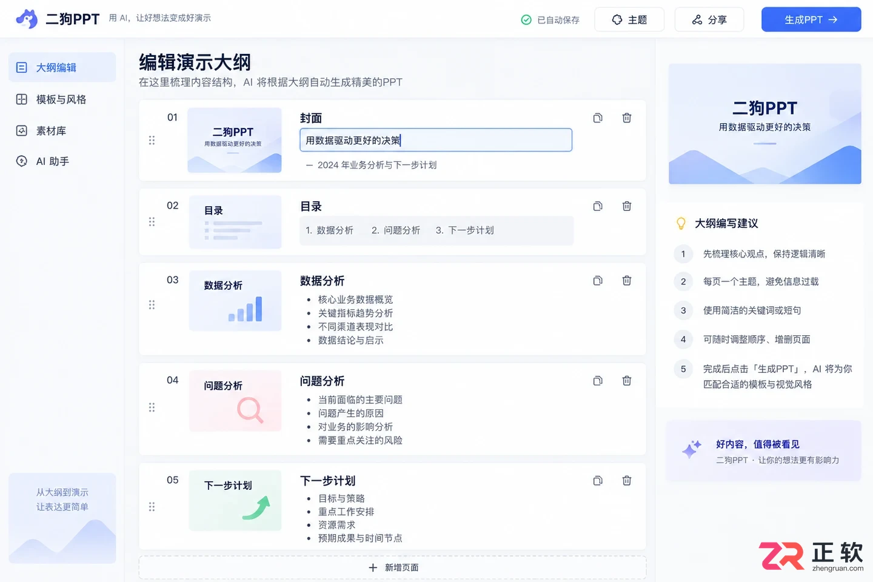Click the 分享 button

tap(709, 19)
